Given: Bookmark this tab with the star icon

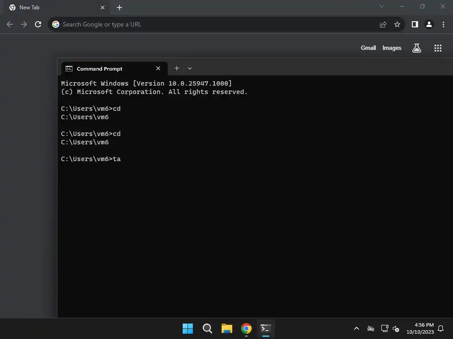Looking at the screenshot, I should pos(397,25).
